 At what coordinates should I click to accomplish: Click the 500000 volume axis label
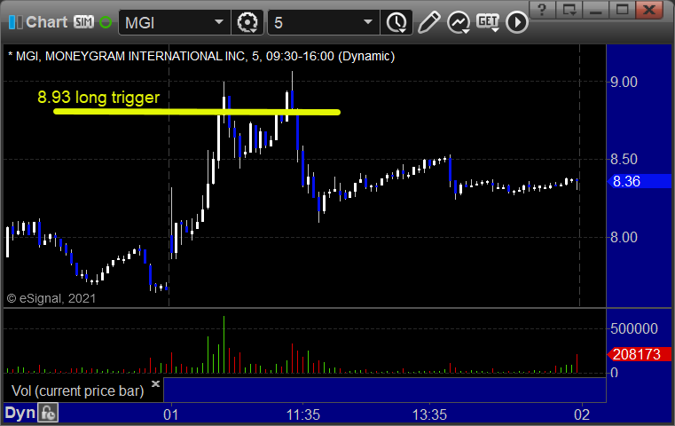[x=634, y=329]
